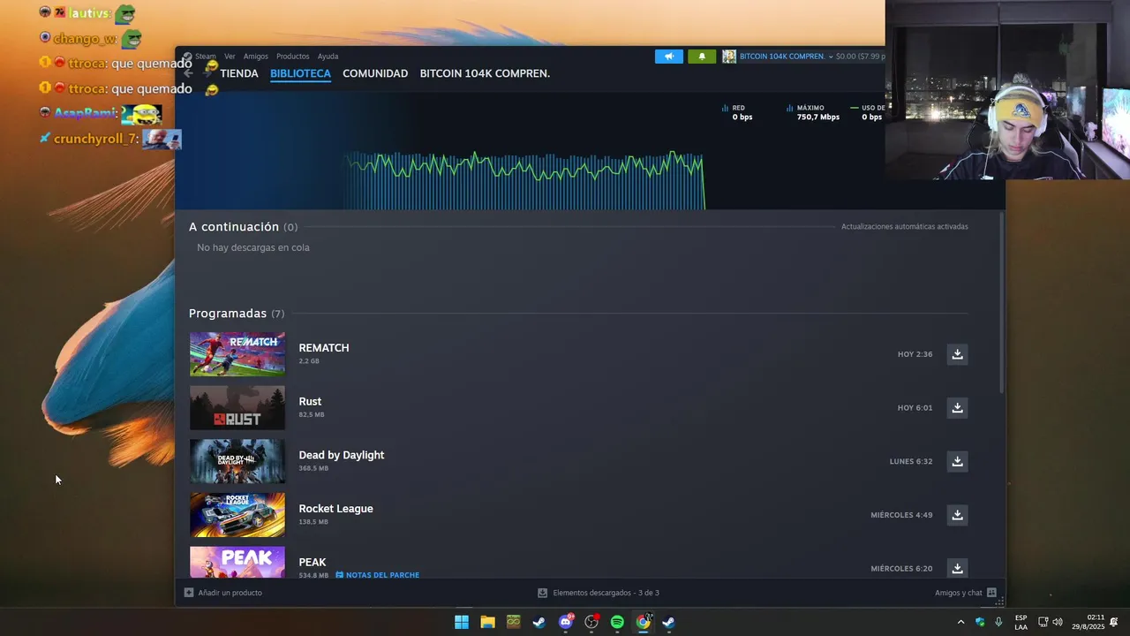
Task: Open the Ayuda menu
Action: pyautogui.click(x=328, y=57)
